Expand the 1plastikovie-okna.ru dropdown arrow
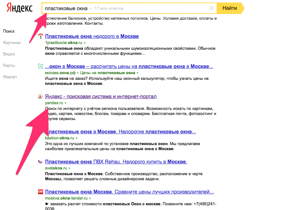The height and width of the screenshot is (210, 307). pyautogui.click(x=85, y=43)
